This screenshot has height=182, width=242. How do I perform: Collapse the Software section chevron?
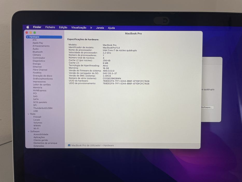click(x=29, y=131)
